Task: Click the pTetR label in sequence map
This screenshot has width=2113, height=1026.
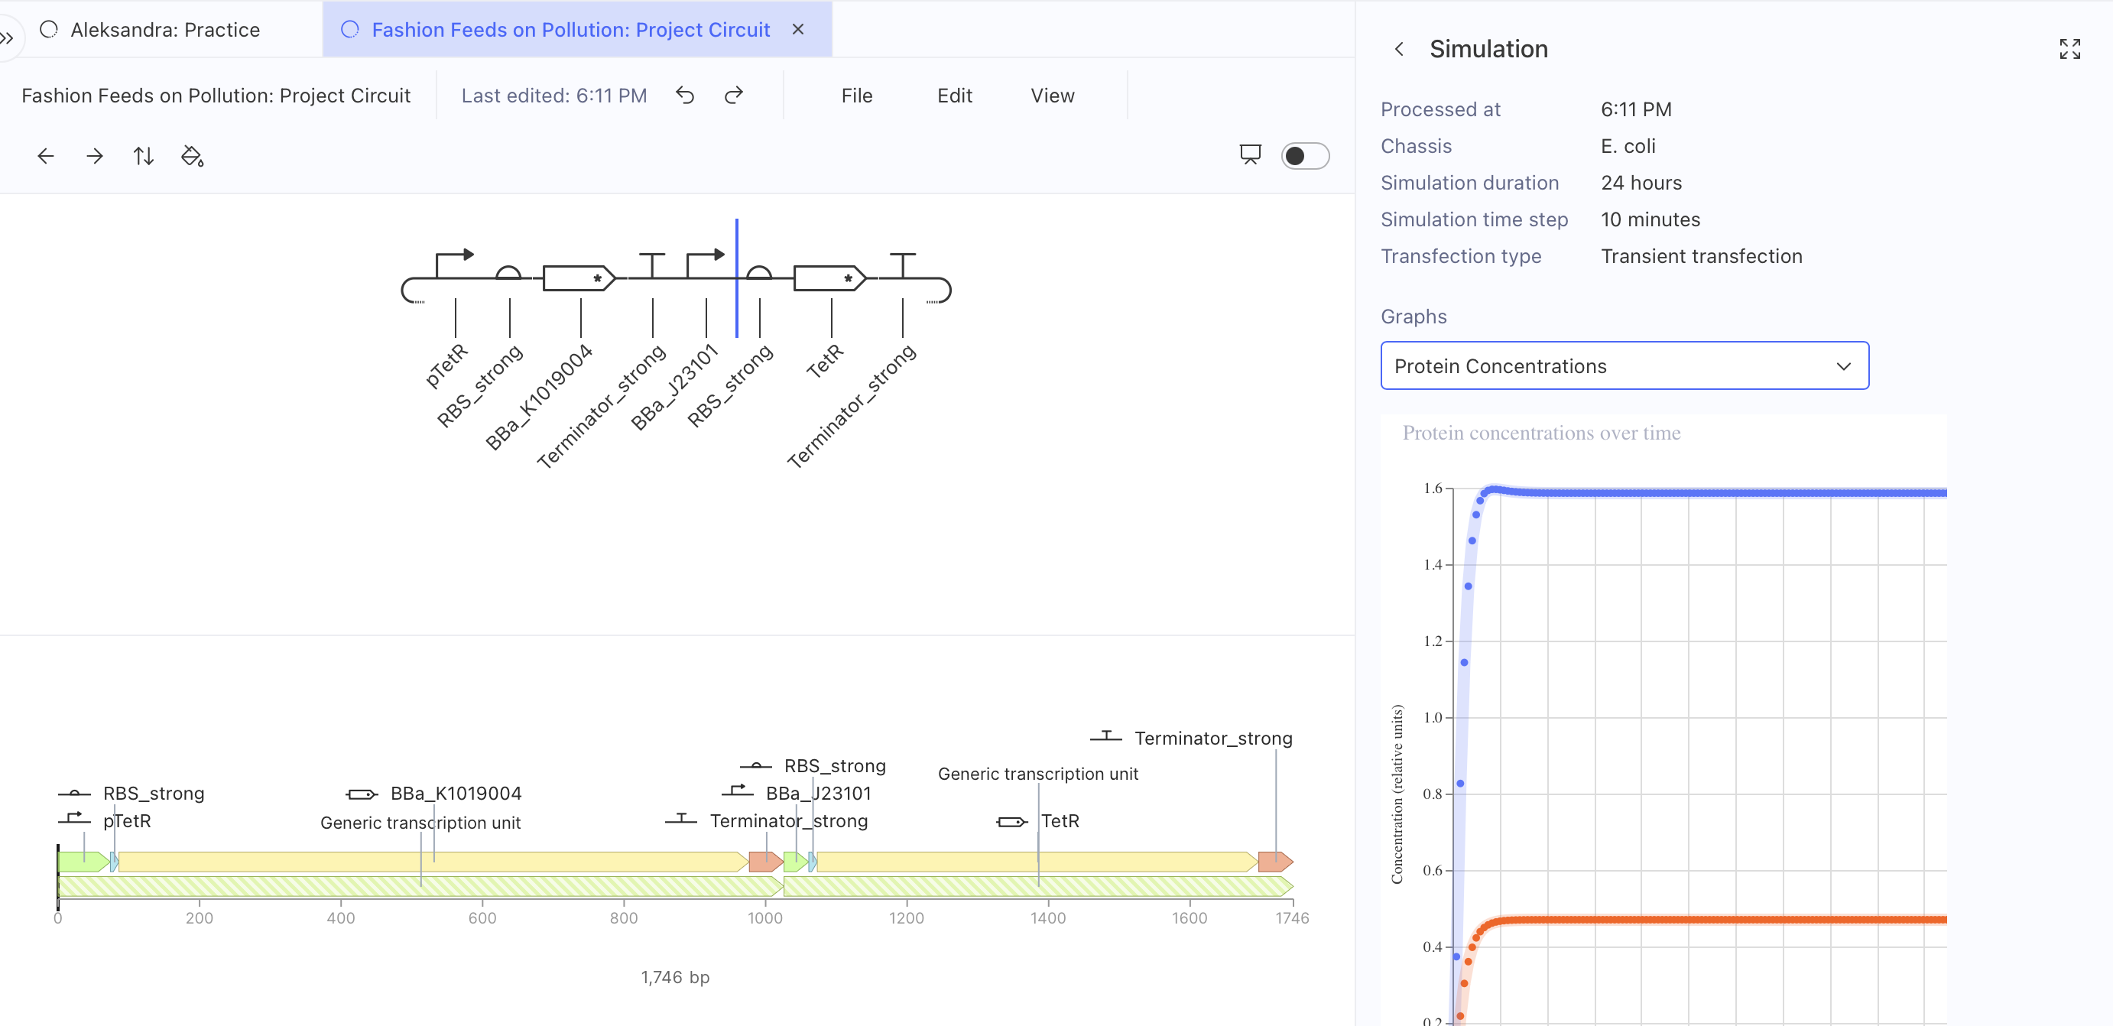Action: pos(126,820)
